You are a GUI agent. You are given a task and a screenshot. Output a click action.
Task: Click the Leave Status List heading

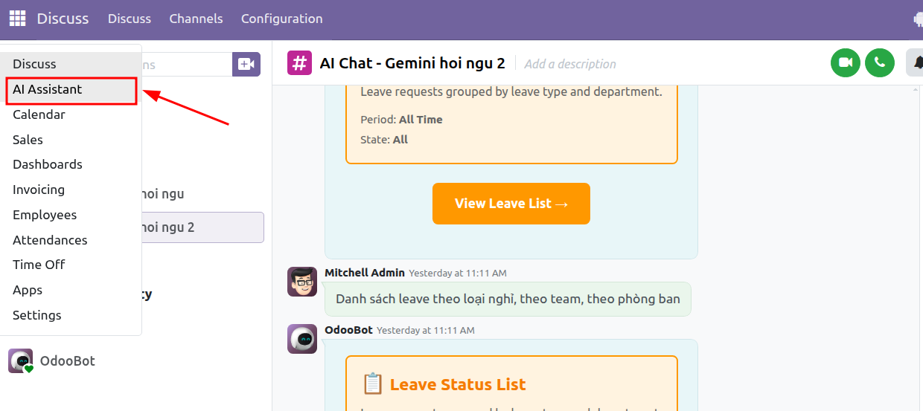coord(458,384)
